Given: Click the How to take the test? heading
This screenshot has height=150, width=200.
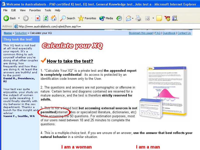Looking at the screenshot, I should [70, 61].
